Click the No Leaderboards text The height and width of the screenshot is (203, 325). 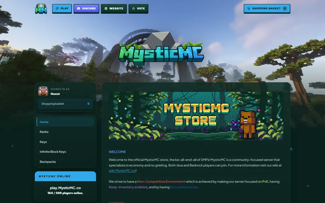(184, 187)
